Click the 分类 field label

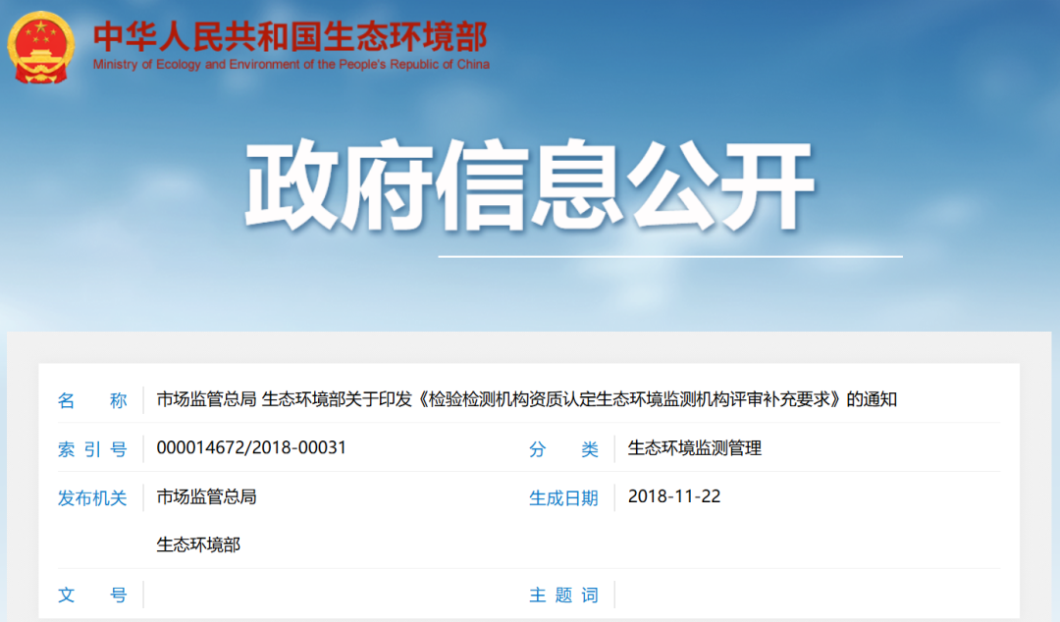tap(563, 449)
